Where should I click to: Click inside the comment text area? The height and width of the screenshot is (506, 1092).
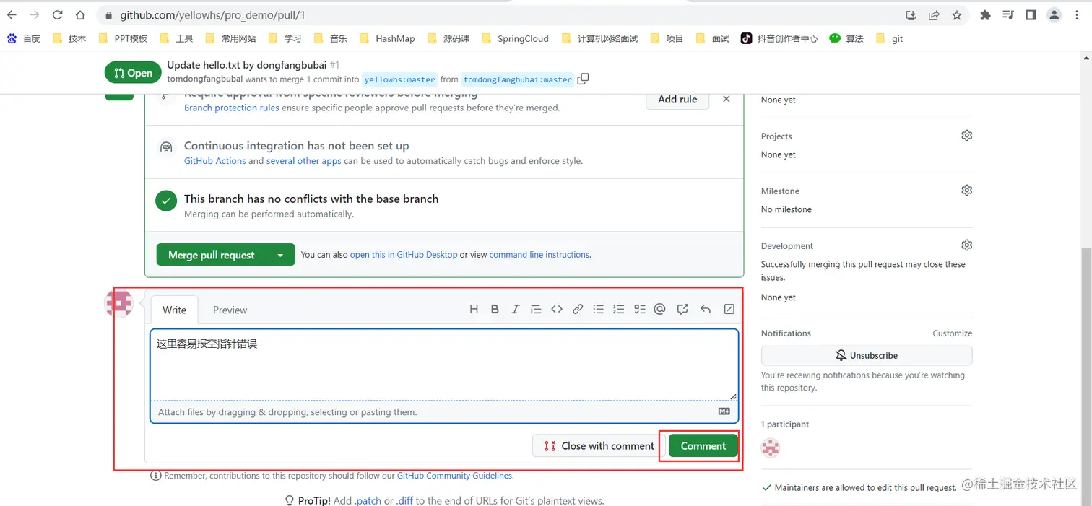tap(444, 365)
